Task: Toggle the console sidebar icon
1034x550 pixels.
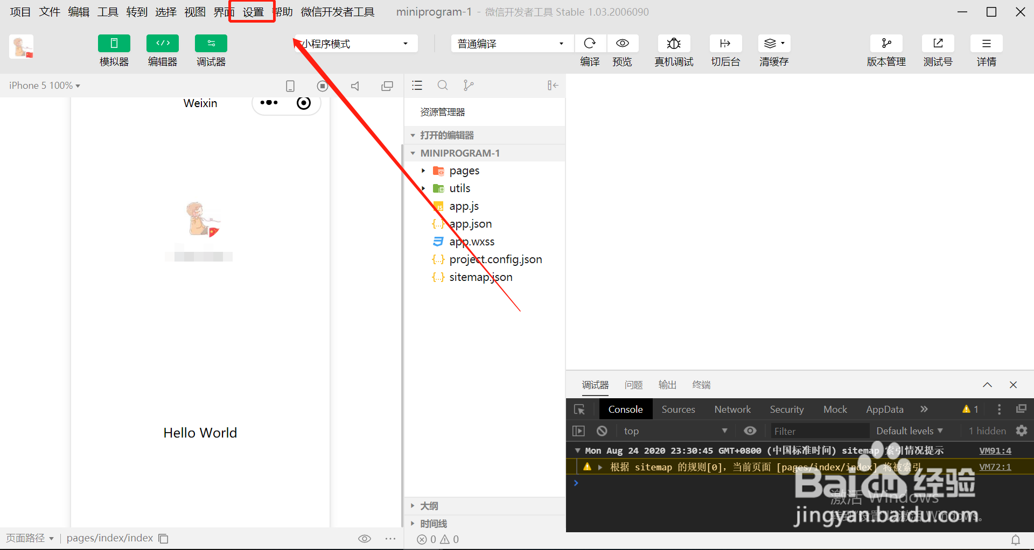Action: [578, 431]
